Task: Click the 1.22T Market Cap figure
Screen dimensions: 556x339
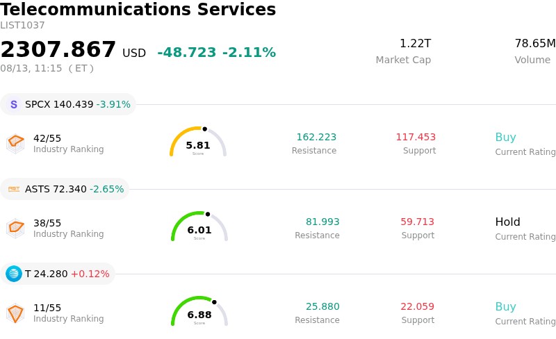Action: 415,43
